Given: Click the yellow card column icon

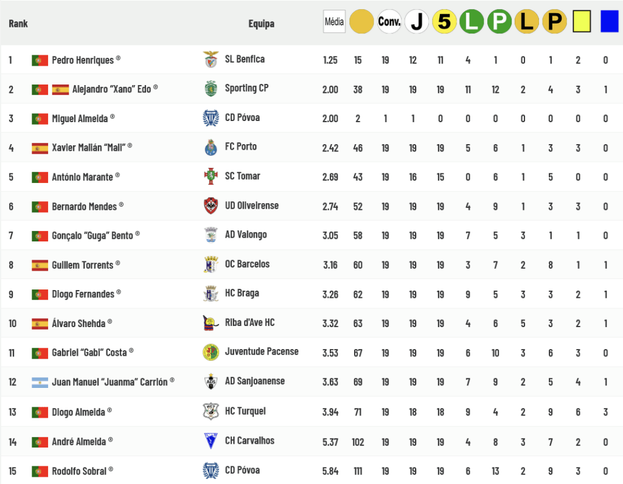Looking at the screenshot, I should (x=582, y=22).
